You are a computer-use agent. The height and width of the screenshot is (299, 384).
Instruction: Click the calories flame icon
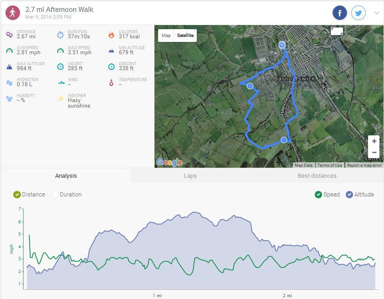[x=111, y=35]
